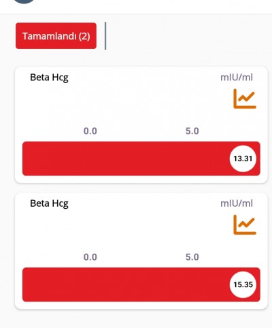The image size is (272, 328).
Task: Click the 0.0 reference marker in second card
Action: pos(90,257)
